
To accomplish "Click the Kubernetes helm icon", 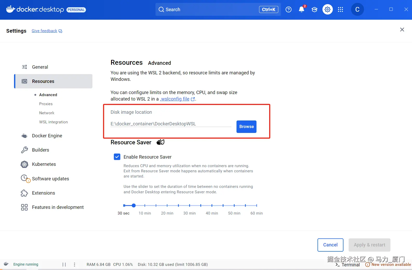I will [x=24, y=164].
